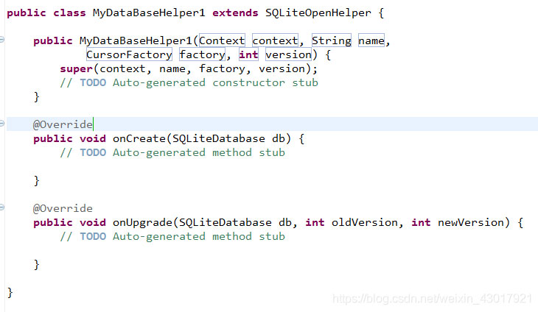
Task: Click the boxed factory parameter
Action: 203,54
